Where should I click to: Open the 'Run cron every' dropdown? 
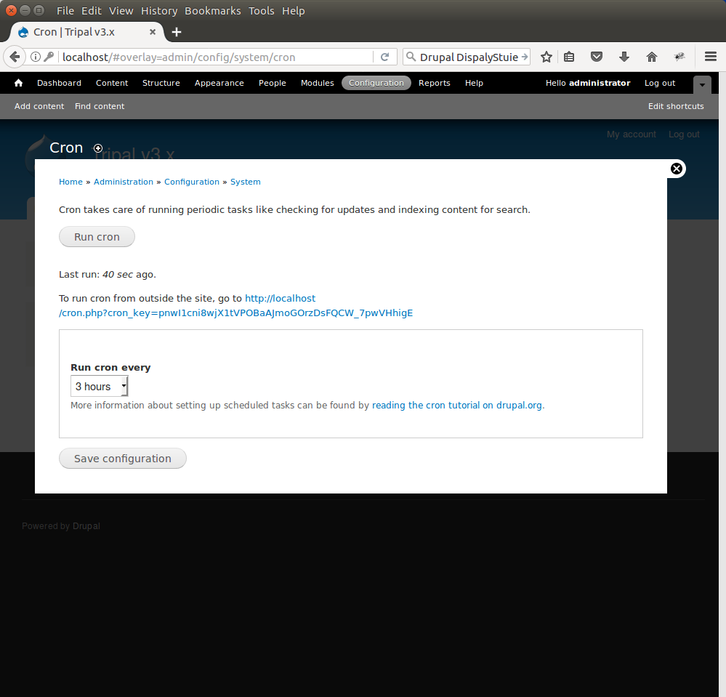[100, 387]
